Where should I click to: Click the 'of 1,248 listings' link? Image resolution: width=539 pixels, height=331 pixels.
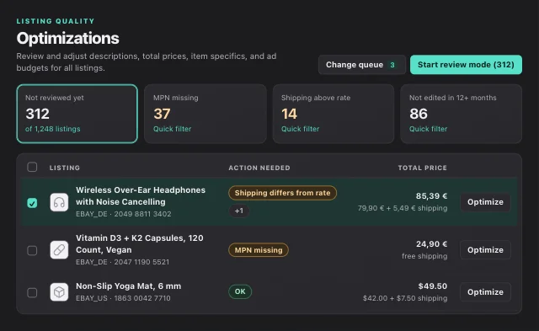pos(52,129)
